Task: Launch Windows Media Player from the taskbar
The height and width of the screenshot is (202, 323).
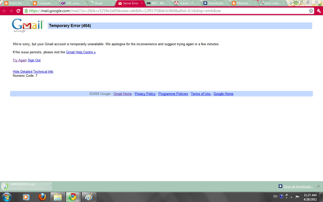Action: tap(26, 197)
